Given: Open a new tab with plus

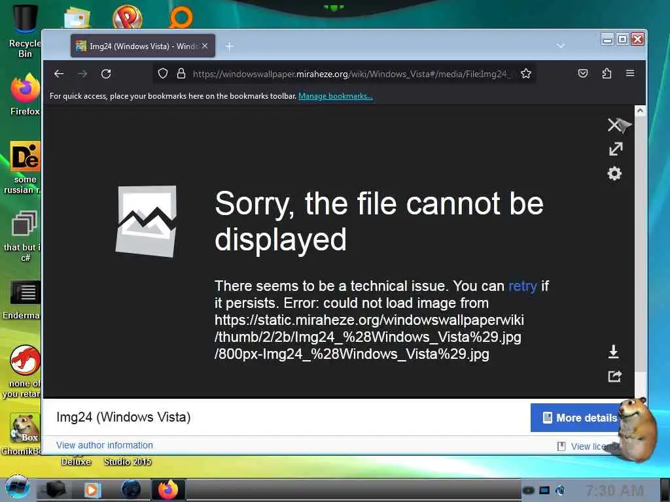Looking at the screenshot, I should click(x=229, y=46).
